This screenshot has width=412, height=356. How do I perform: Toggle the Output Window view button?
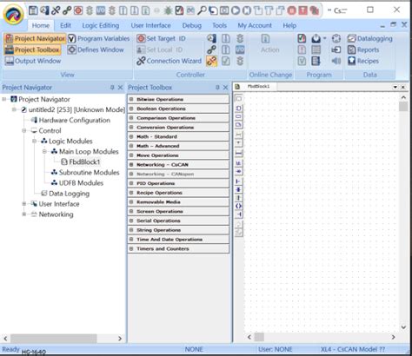click(x=33, y=61)
